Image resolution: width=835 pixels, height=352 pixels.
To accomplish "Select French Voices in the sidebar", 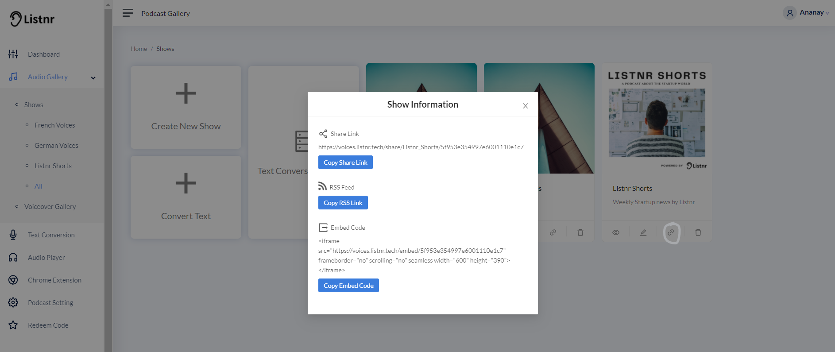I will coord(55,125).
